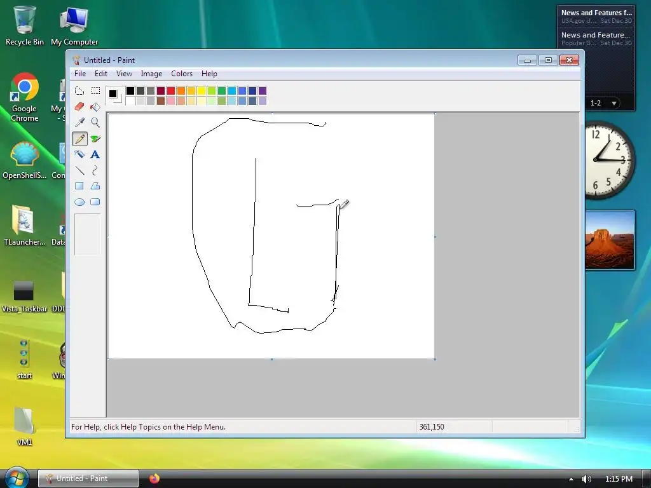Open the My Computer desktop icon
Viewport: 651px width, 488px height.
(x=74, y=25)
